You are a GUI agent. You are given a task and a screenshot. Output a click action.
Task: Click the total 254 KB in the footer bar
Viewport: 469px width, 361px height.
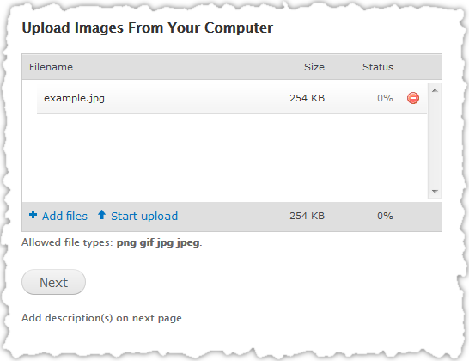[x=307, y=216]
